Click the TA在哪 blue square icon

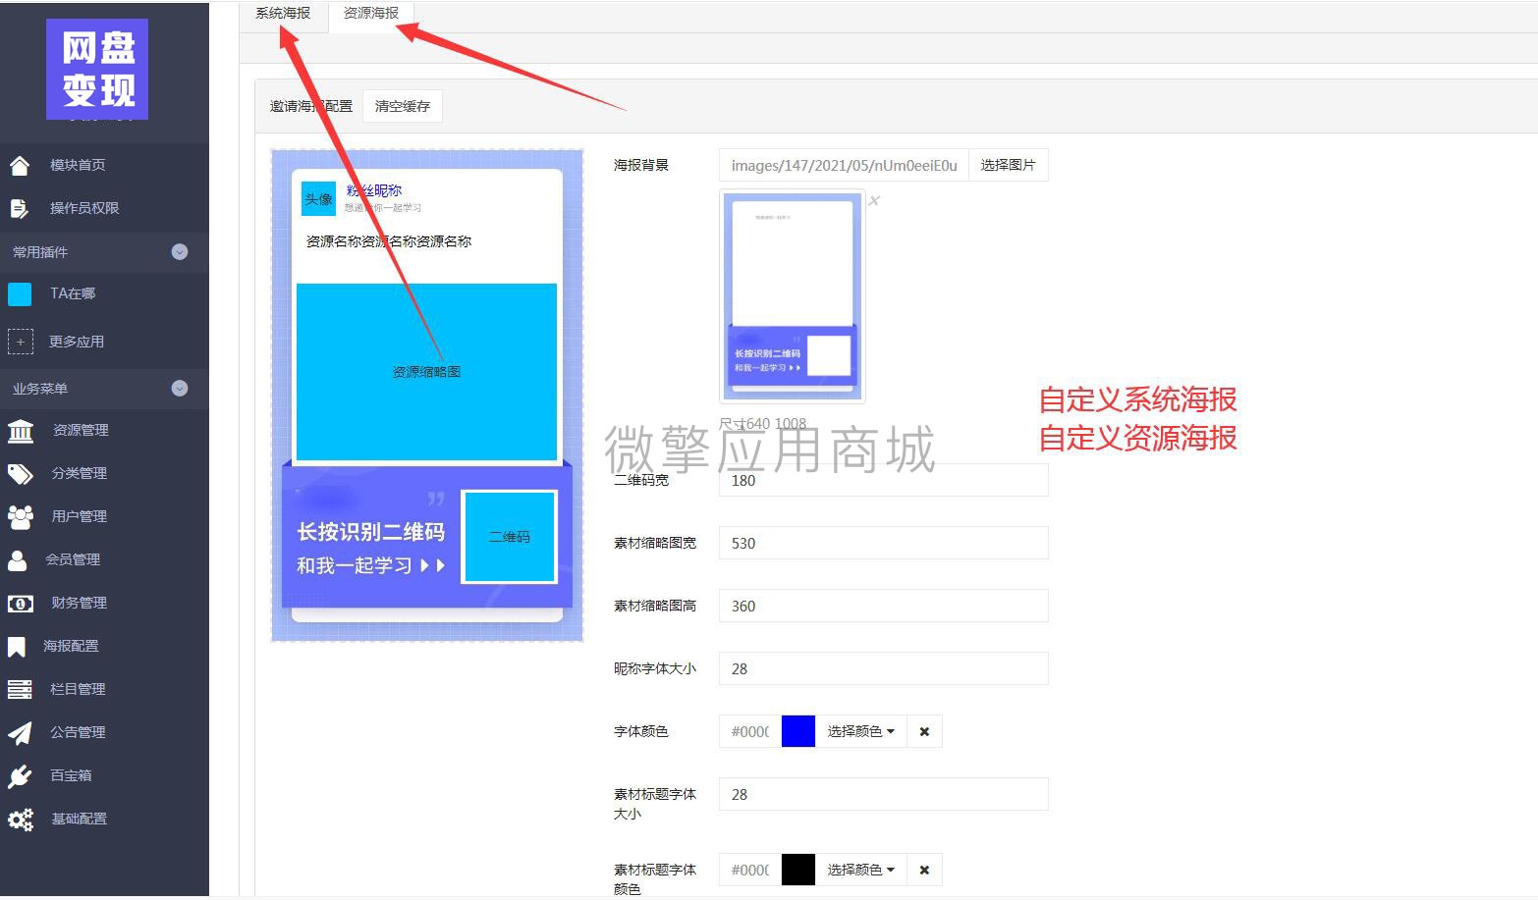tap(20, 293)
